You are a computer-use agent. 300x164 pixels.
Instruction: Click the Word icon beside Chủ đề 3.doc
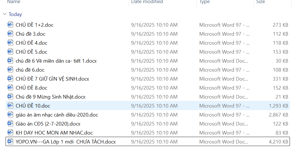(x=10, y=34)
